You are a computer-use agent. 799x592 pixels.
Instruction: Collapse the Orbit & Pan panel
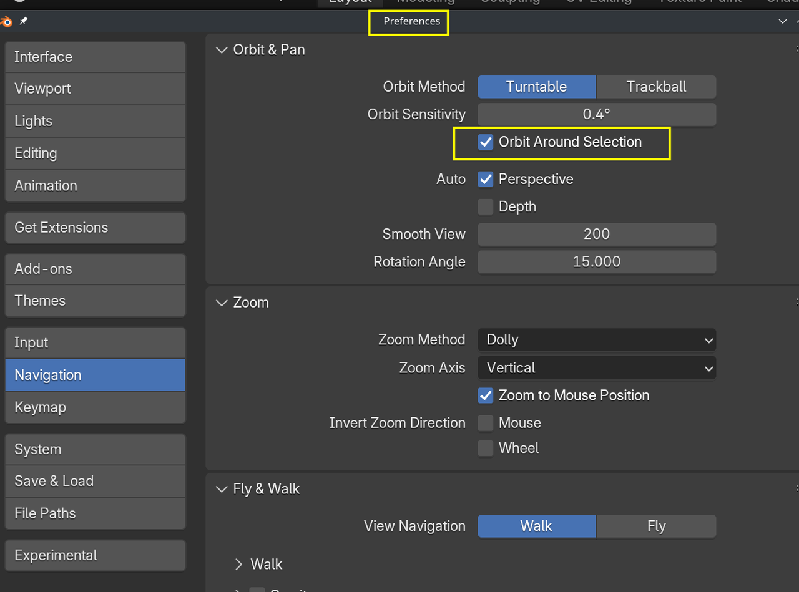222,50
